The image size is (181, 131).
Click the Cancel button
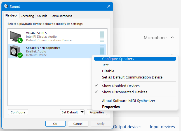point(78,124)
